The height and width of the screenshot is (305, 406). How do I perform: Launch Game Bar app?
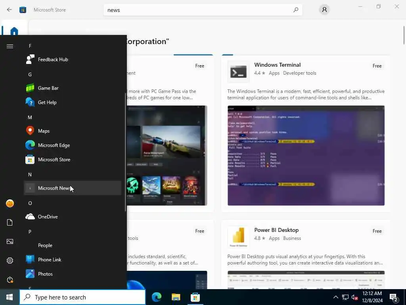[x=73, y=88]
